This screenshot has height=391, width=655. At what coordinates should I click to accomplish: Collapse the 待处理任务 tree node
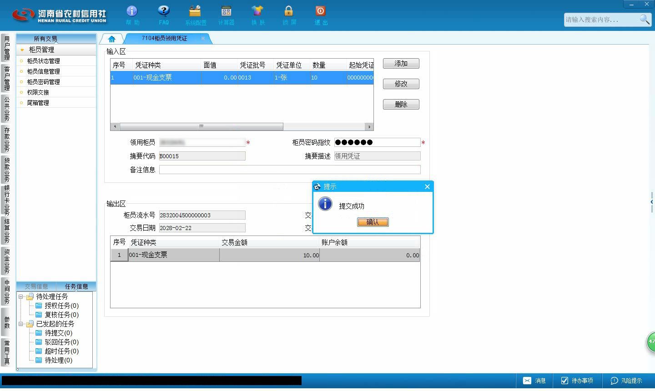20,296
